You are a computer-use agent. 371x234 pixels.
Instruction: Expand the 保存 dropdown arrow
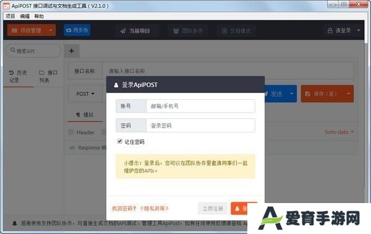click(349, 94)
